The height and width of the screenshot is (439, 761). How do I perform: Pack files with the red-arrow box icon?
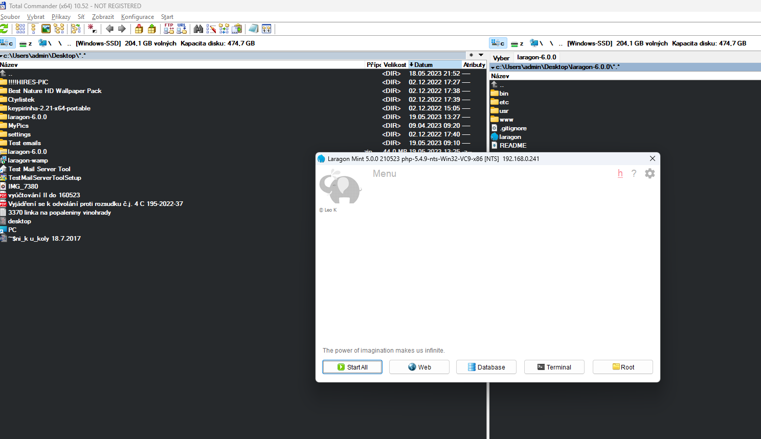click(x=139, y=29)
